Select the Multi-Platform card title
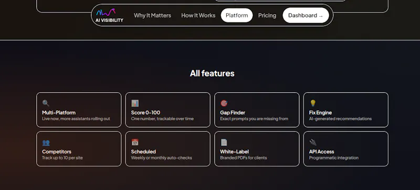The image size is (420, 190). click(x=59, y=113)
